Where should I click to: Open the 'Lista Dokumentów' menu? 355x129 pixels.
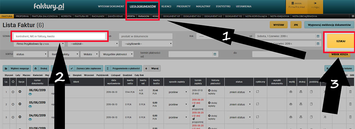coord(143,6)
